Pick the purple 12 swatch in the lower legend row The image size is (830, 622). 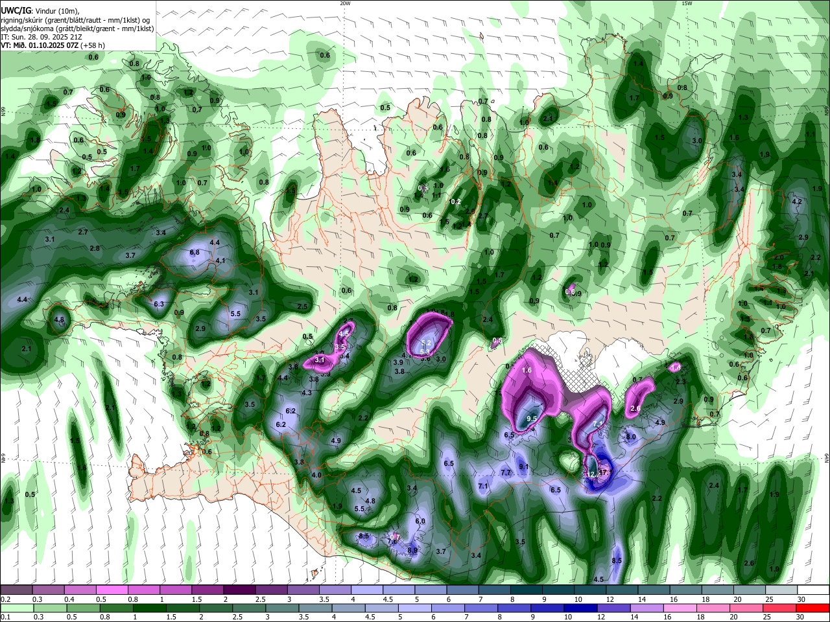pyautogui.click(x=613, y=608)
